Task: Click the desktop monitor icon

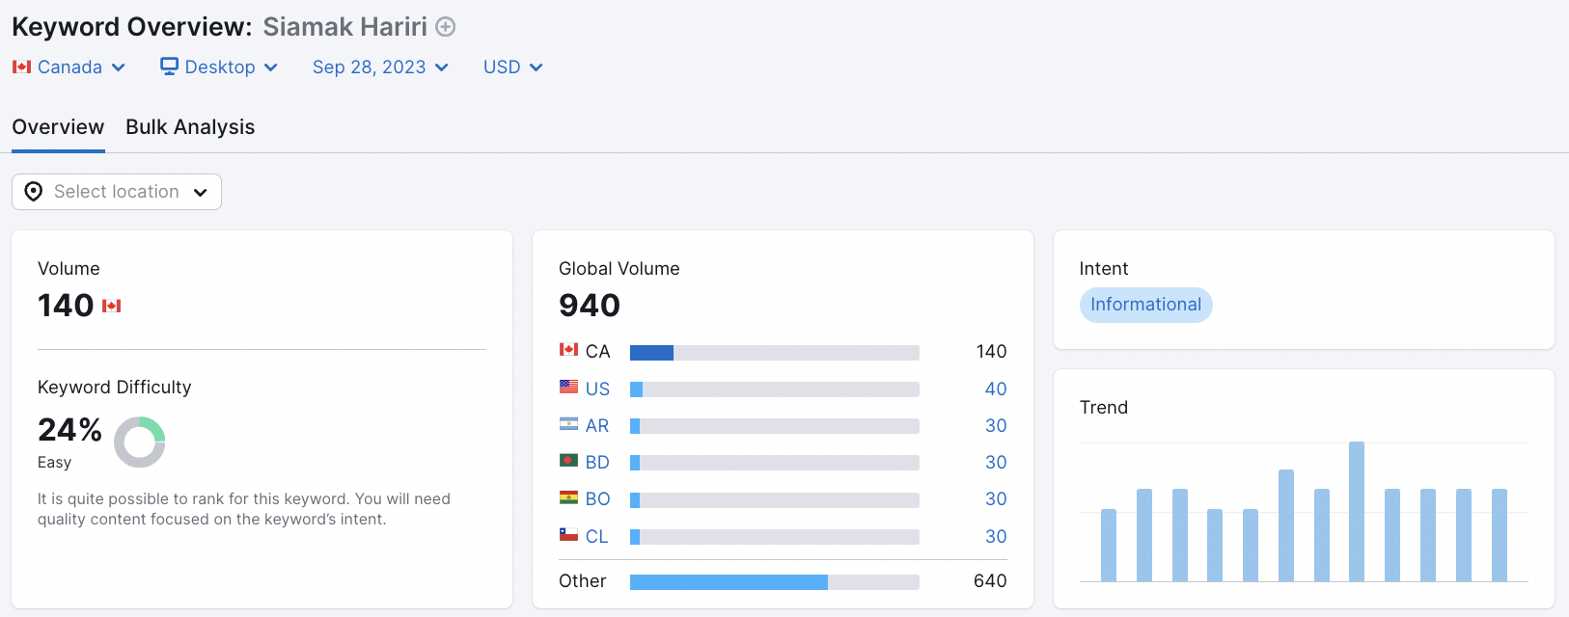Action: 170,67
